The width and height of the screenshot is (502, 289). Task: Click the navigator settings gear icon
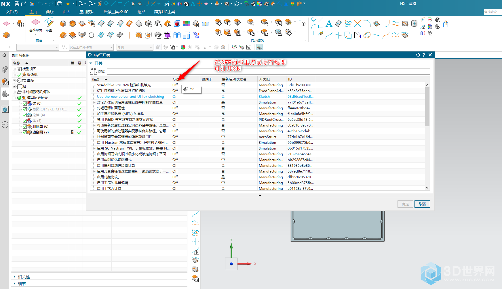pyautogui.click(x=4, y=55)
